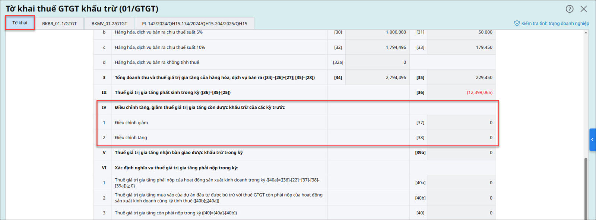This screenshot has height=220, width=596.
Task: Select the PL 142/2024/QH15 appendix tab
Action: click(194, 23)
